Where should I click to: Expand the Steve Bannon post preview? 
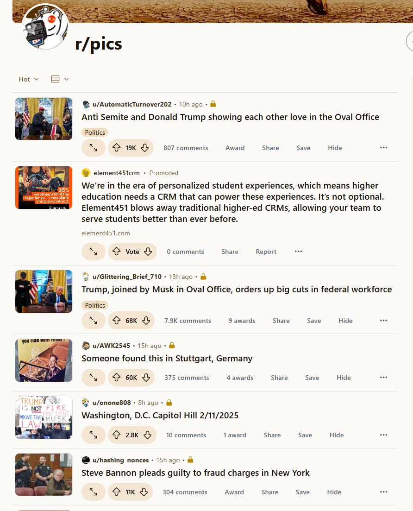pos(93,492)
